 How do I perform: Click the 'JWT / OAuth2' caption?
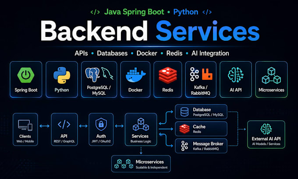coord(101,141)
